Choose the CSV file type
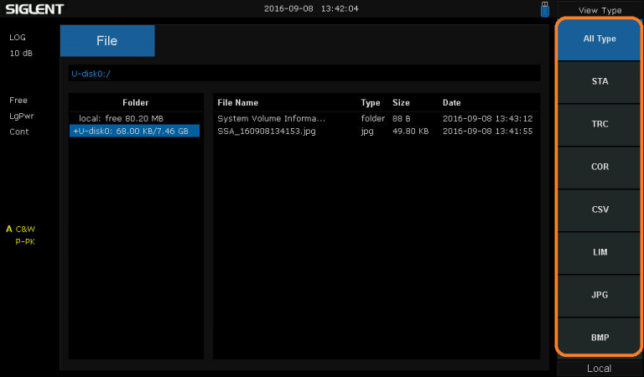This screenshot has height=377, width=644. [599, 209]
